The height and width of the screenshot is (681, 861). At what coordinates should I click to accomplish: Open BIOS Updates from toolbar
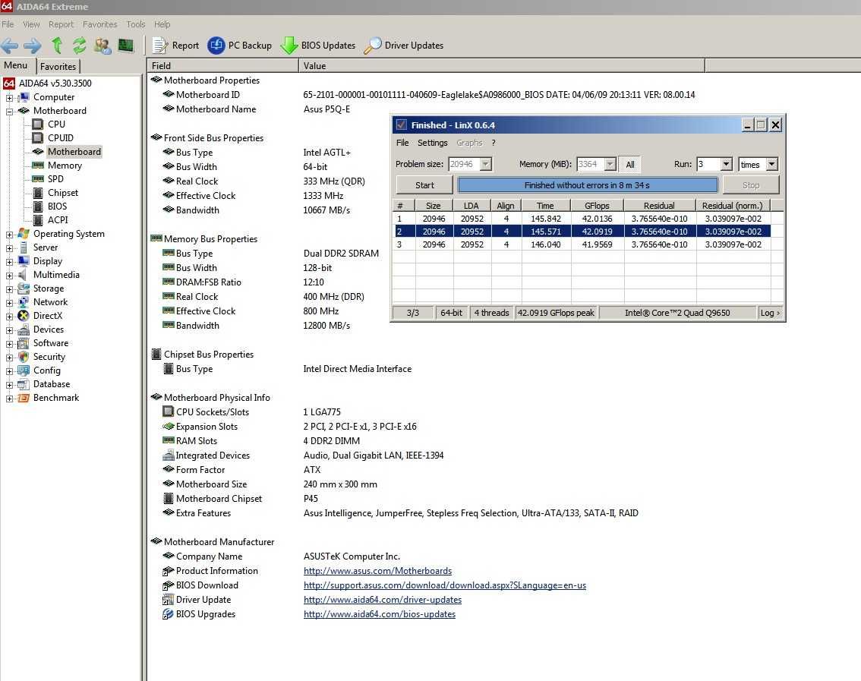pyautogui.click(x=318, y=46)
